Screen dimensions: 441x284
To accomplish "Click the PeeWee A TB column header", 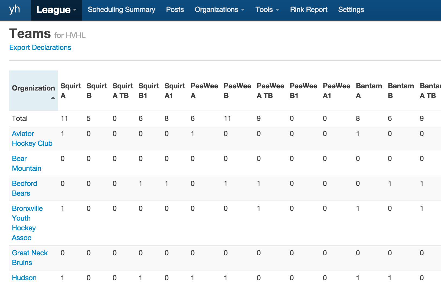I will (270, 91).
